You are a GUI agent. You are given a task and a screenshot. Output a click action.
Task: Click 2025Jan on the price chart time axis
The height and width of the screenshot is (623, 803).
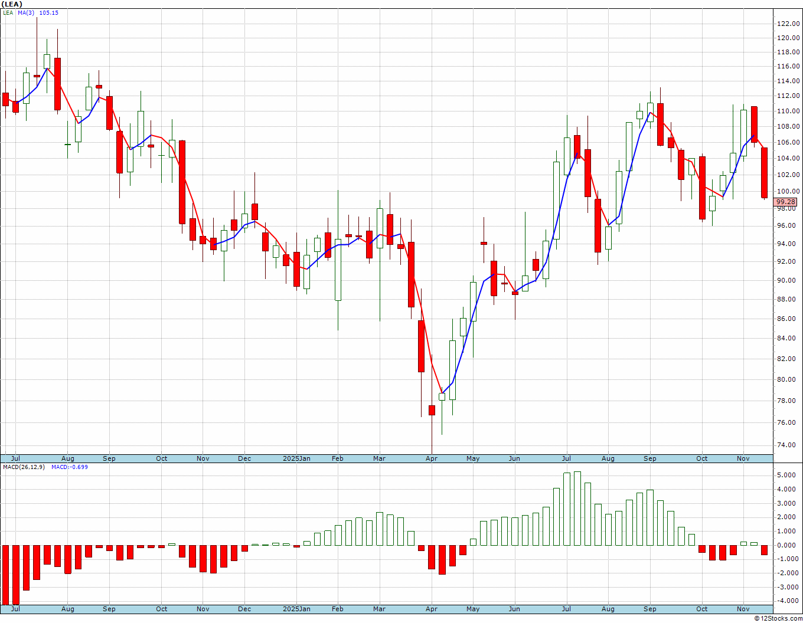[296, 458]
